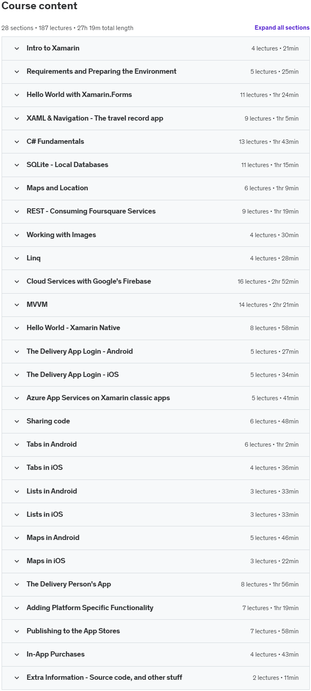Expand chevron for Maps and Location
Image resolution: width=311 pixels, height=691 pixels.
17,188
